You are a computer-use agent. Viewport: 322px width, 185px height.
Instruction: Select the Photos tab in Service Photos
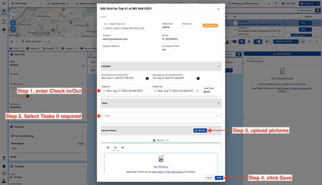click(x=161, y=140)
